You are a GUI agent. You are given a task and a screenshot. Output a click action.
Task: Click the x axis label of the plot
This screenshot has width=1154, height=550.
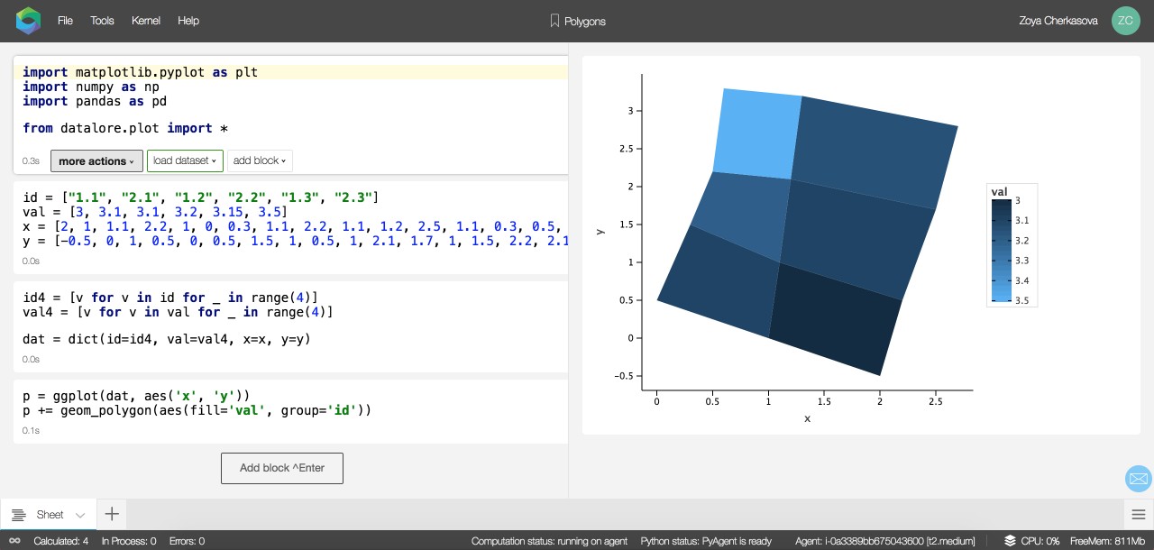(807, 418)
